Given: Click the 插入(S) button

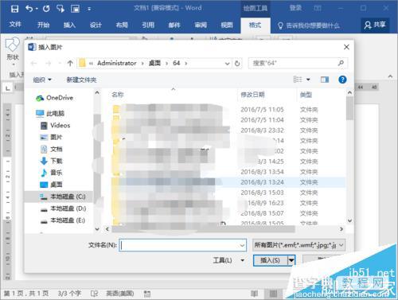Looking at the screenshot, I should pyautogui.click(x=271, y=260).
